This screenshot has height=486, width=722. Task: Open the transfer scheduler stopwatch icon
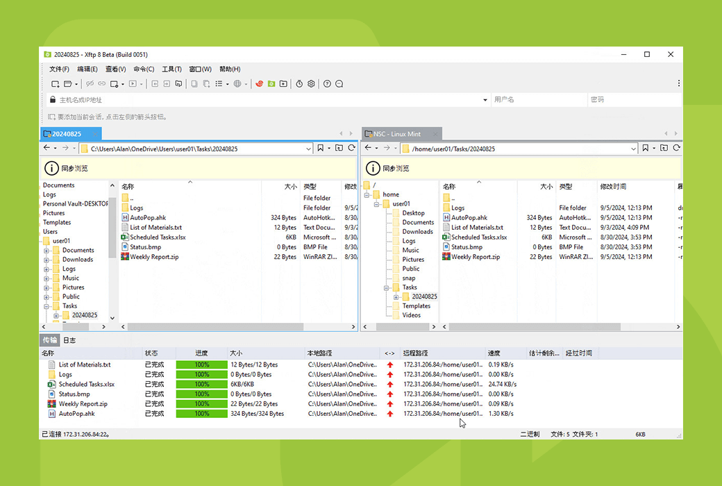(x=299, y=84)
